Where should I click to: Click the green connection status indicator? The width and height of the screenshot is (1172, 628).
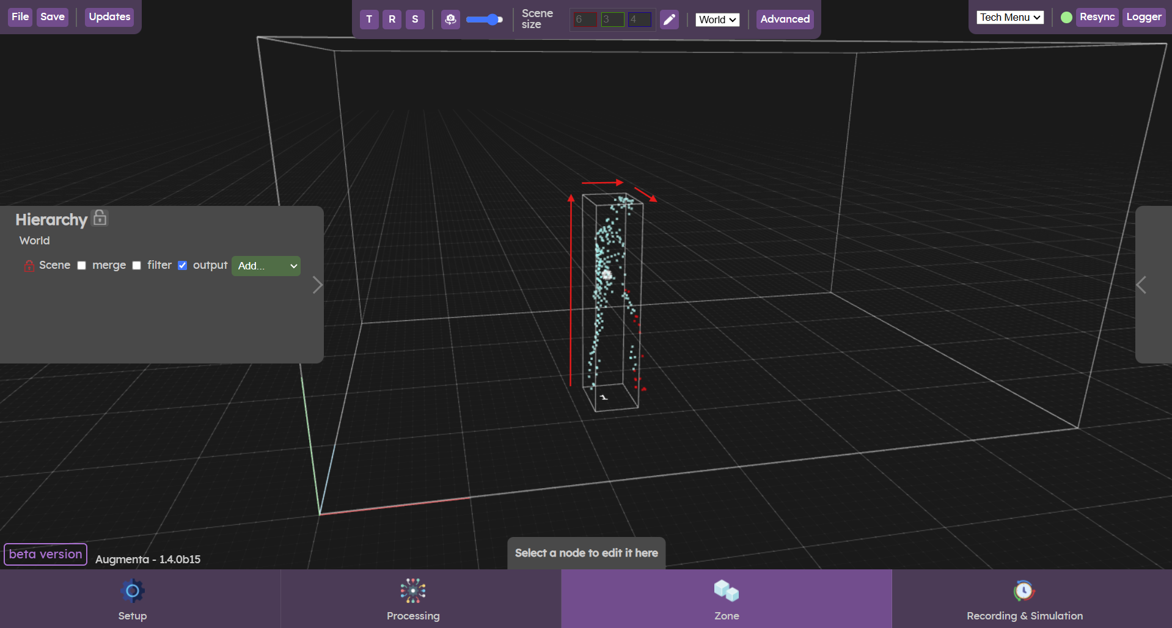[1066, 18]
